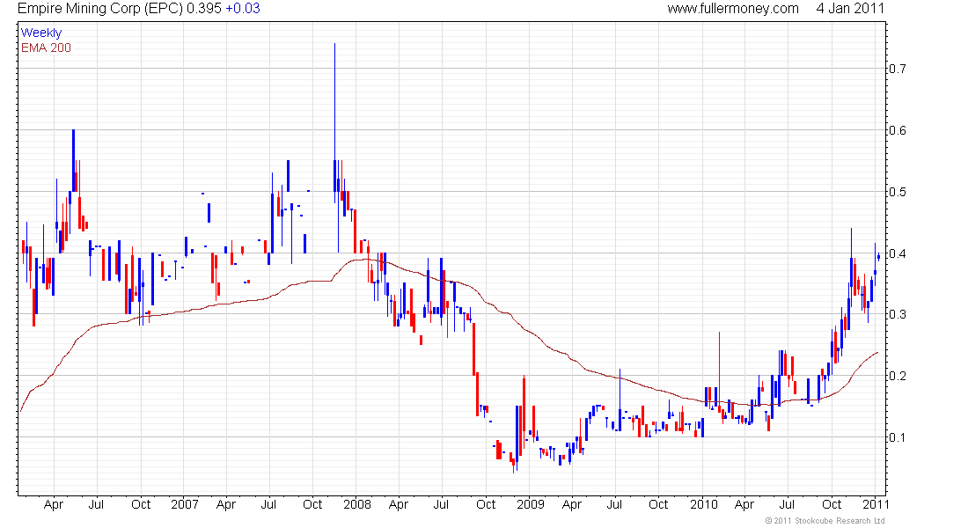Click the 2008 year label on time axis
This screenshot has width=968, height=528.
coord(357,504)
